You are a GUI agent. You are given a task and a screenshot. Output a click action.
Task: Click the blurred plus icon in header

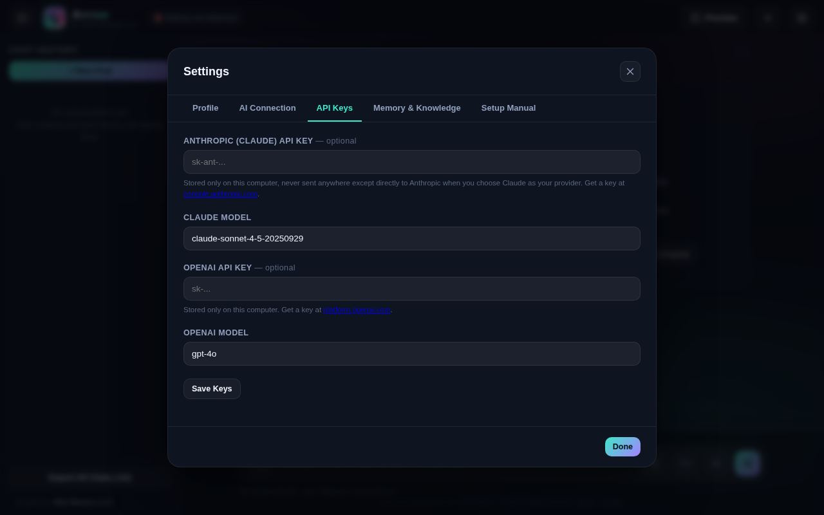(768, 18)
